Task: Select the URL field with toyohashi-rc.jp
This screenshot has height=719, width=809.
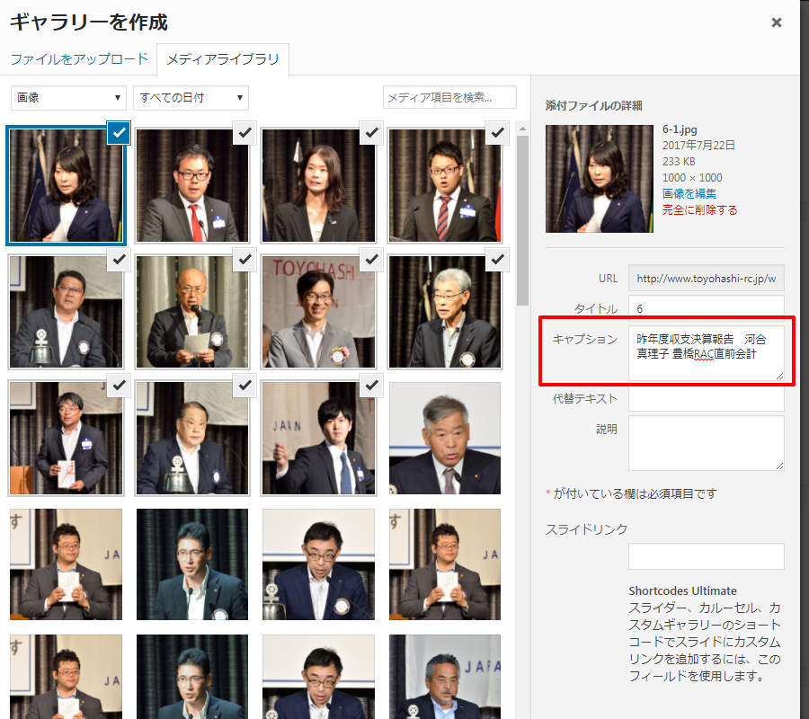Action: [706, 279]
